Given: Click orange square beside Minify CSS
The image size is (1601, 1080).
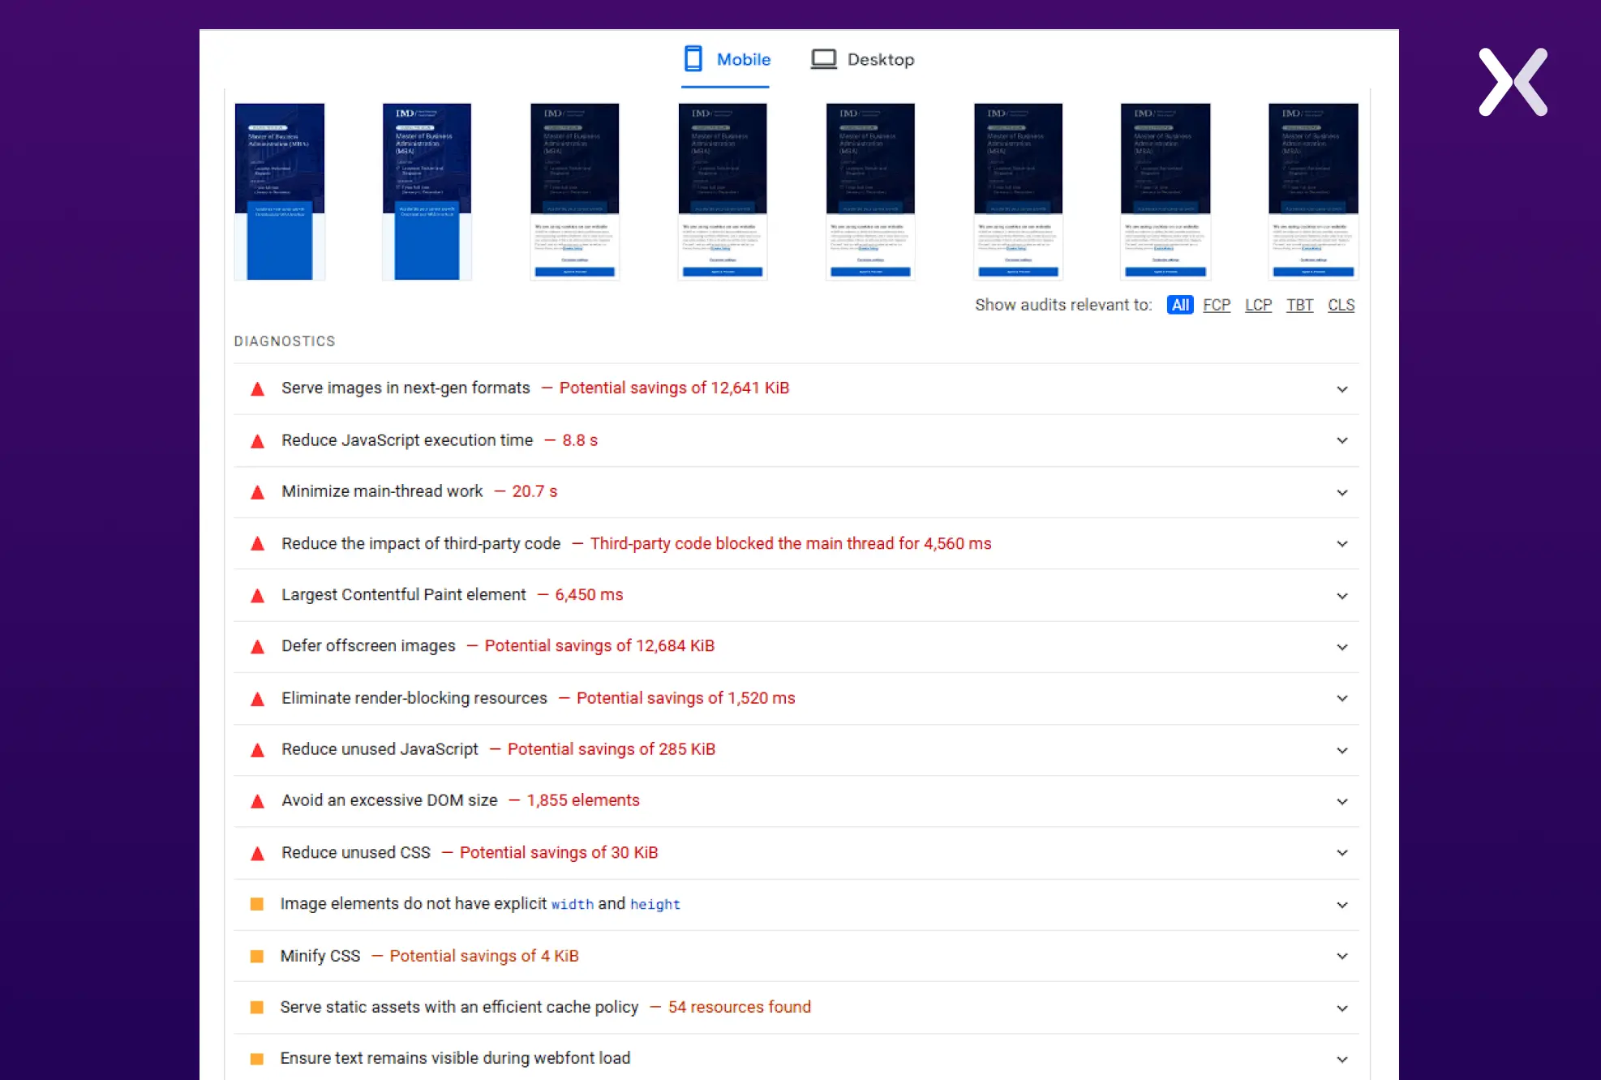Looking at the screenshot, I should (257, 956).
